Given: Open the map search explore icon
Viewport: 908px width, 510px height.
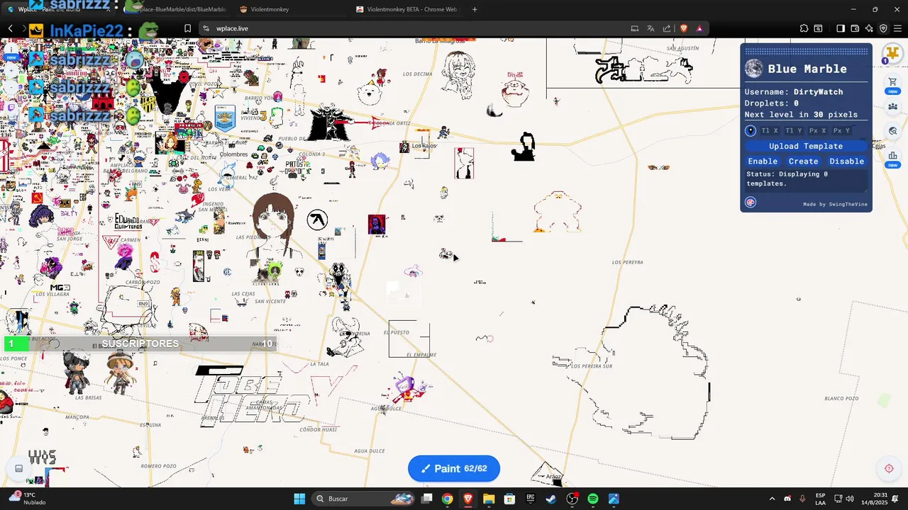Looking at the screenshot, I should coord(892,131).
